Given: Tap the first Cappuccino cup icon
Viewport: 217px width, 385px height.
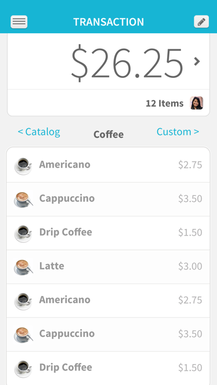Looking at the screenshot, I should click(23, 199).
